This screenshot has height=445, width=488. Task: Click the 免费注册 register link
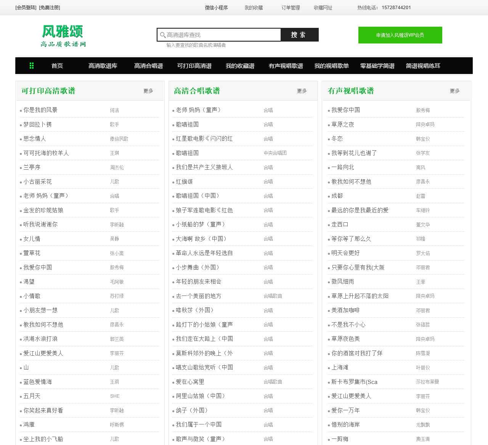pos(50,8)
